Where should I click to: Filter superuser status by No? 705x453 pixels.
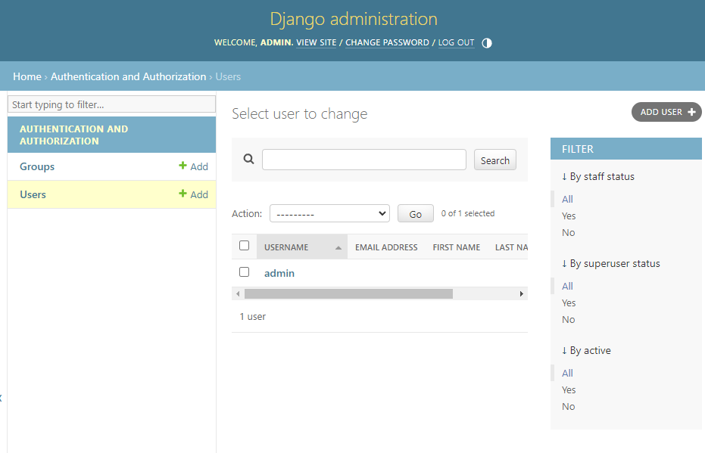click(x=568, y=320)
